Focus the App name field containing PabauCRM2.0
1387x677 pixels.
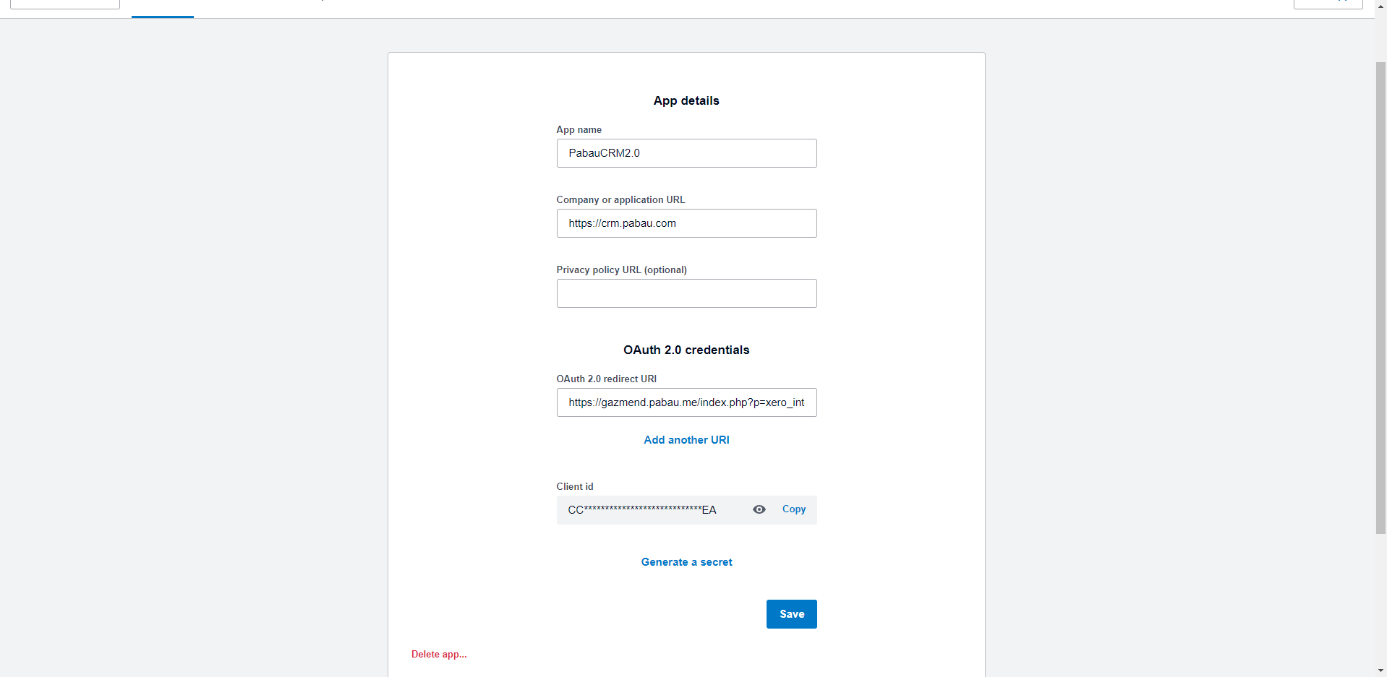pos(686,153)
